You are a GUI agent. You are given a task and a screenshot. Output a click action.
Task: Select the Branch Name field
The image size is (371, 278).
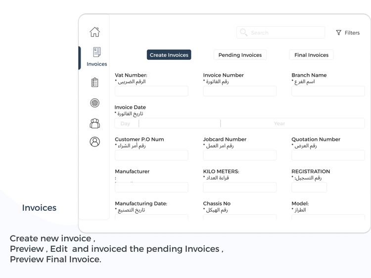pyautogui.click(x=328, y=91)
